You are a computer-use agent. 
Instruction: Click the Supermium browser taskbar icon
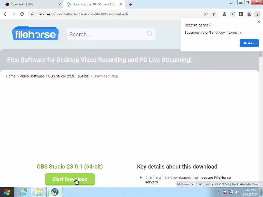pos(55,192)
